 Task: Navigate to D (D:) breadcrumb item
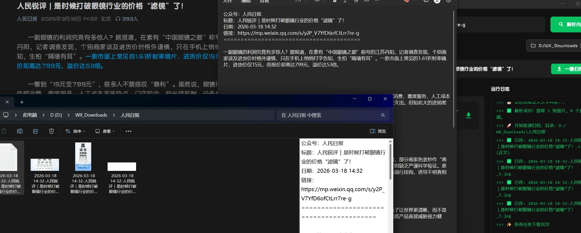coord(56,115)
